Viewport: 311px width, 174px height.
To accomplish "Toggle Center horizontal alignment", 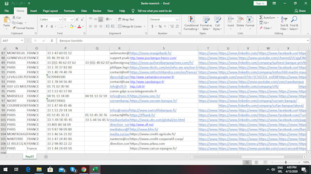I will tap(96, 26).
